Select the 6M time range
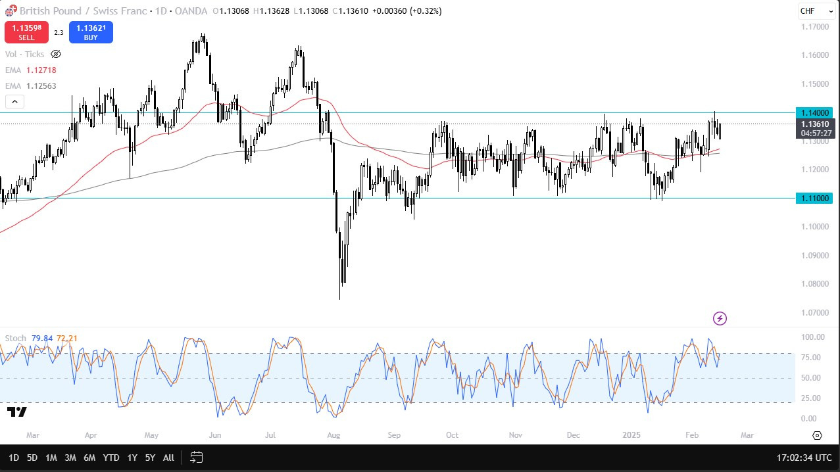 pyautogui.click(x=89, y=458)
